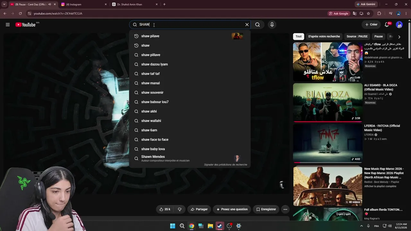Like the video with 35 k likes
411x231 pixels.
pyautogui.click(x=165, y=209)
